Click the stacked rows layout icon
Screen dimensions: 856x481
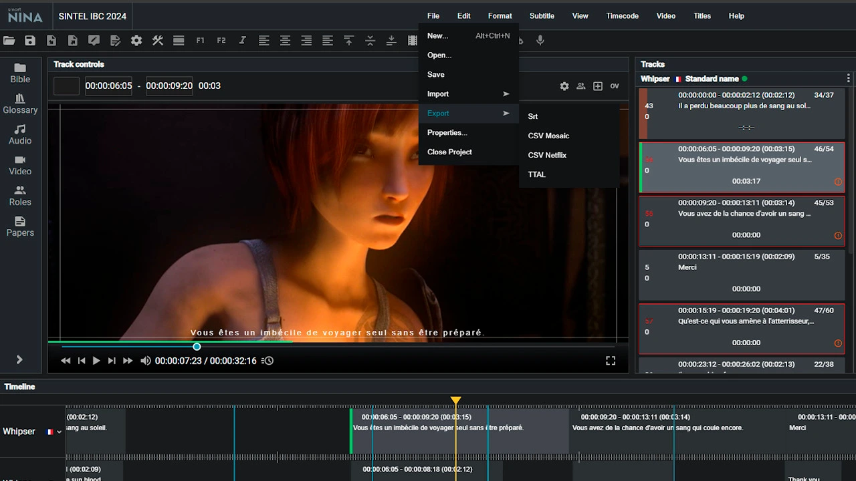point(179,41)
